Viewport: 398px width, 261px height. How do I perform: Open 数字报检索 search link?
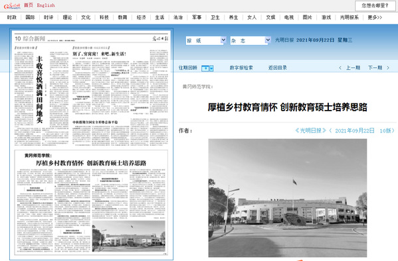coord(241,68)
